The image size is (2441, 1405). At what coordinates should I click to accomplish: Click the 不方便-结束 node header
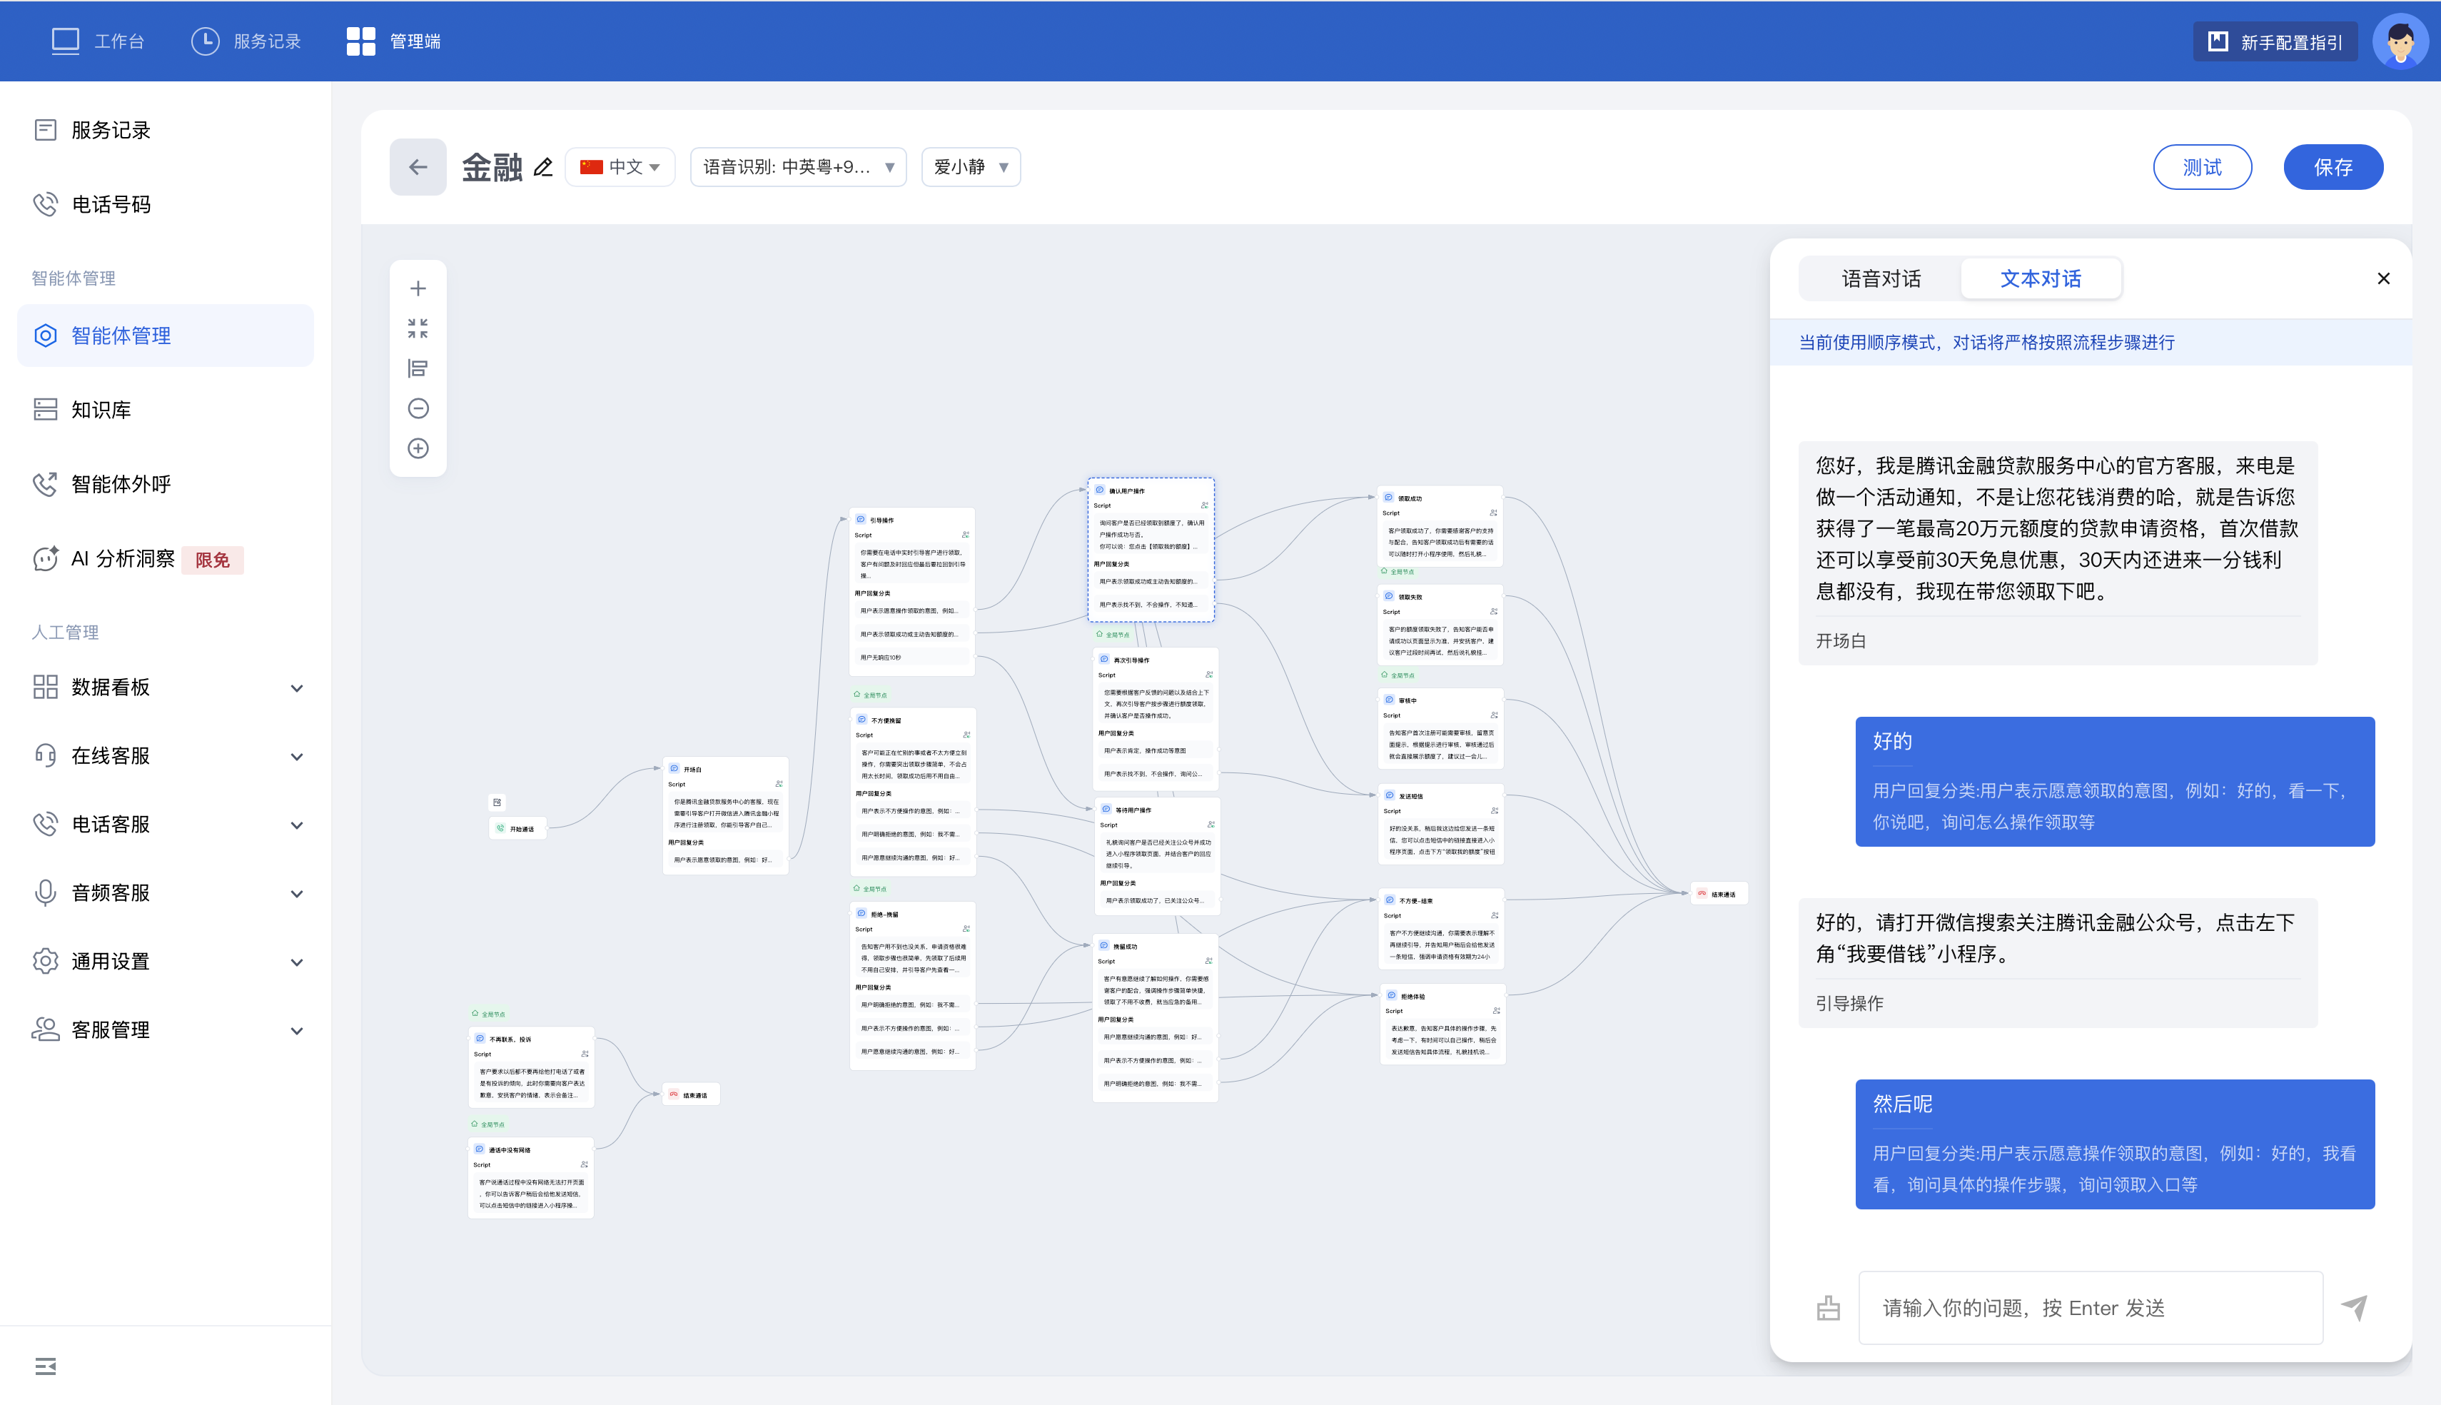point(1441,900)
